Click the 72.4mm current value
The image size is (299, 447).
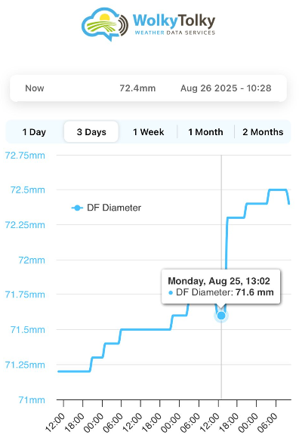[137, 88]
